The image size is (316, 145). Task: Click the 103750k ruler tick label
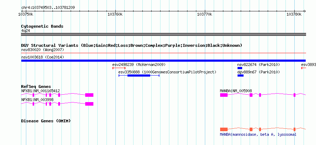coord(26,14)
